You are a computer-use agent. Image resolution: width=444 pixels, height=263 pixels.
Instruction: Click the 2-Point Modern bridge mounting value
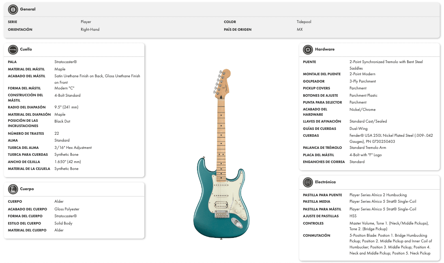tap(362, 74)
